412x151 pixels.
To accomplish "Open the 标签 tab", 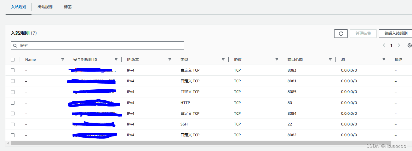I will 67,7.
